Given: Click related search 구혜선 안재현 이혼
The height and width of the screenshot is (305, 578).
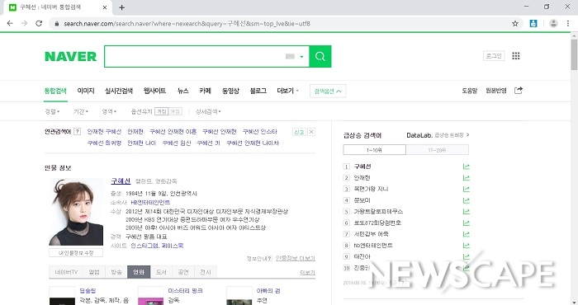Looking at the screenshot, I should click(x=173, y=132).
